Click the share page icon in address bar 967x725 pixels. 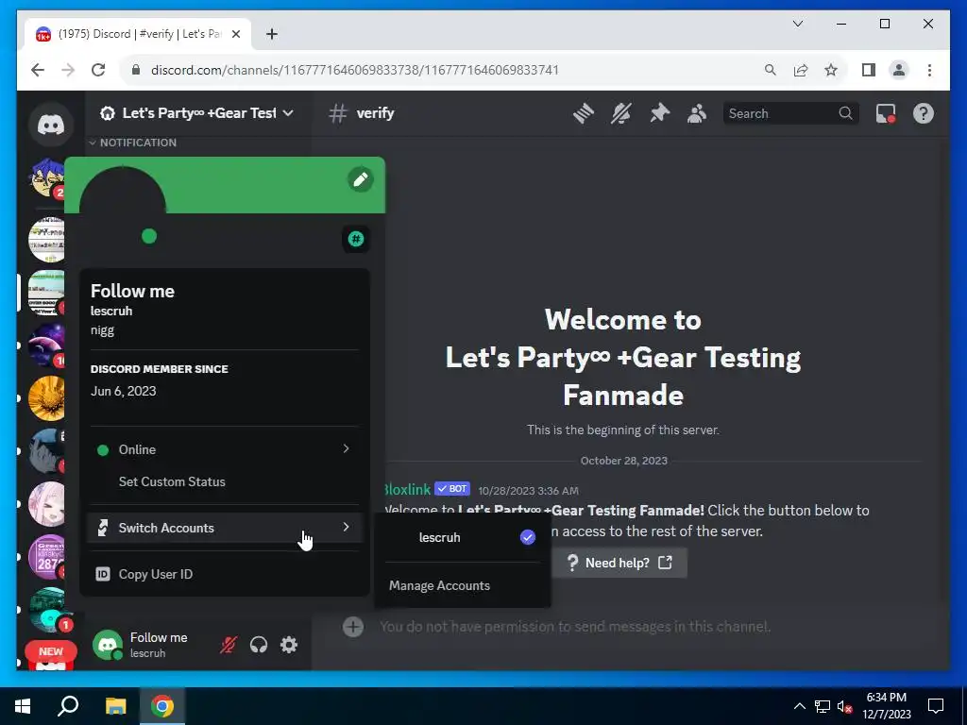pyautogui.click(x=801, y=70)
